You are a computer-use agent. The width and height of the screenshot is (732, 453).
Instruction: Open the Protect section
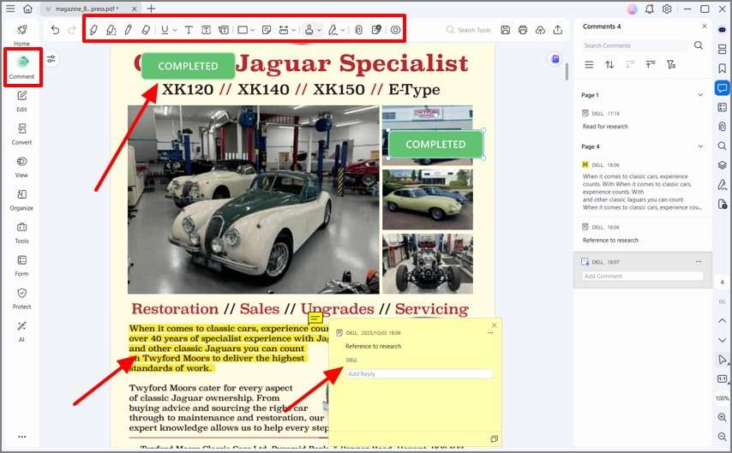click(22, 299)
